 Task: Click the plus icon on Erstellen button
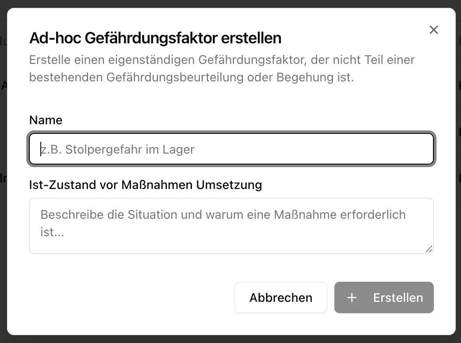pyautogui.click(x=351, y=298)
